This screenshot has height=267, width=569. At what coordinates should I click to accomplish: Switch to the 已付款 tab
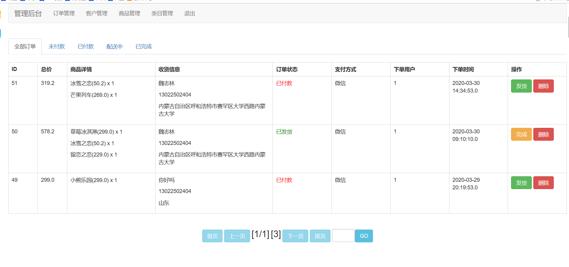[x=86, y=47]
